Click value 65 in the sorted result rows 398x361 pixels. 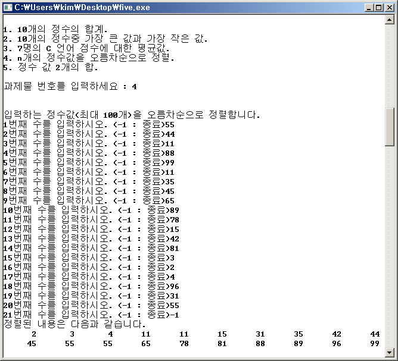(146, 344)
